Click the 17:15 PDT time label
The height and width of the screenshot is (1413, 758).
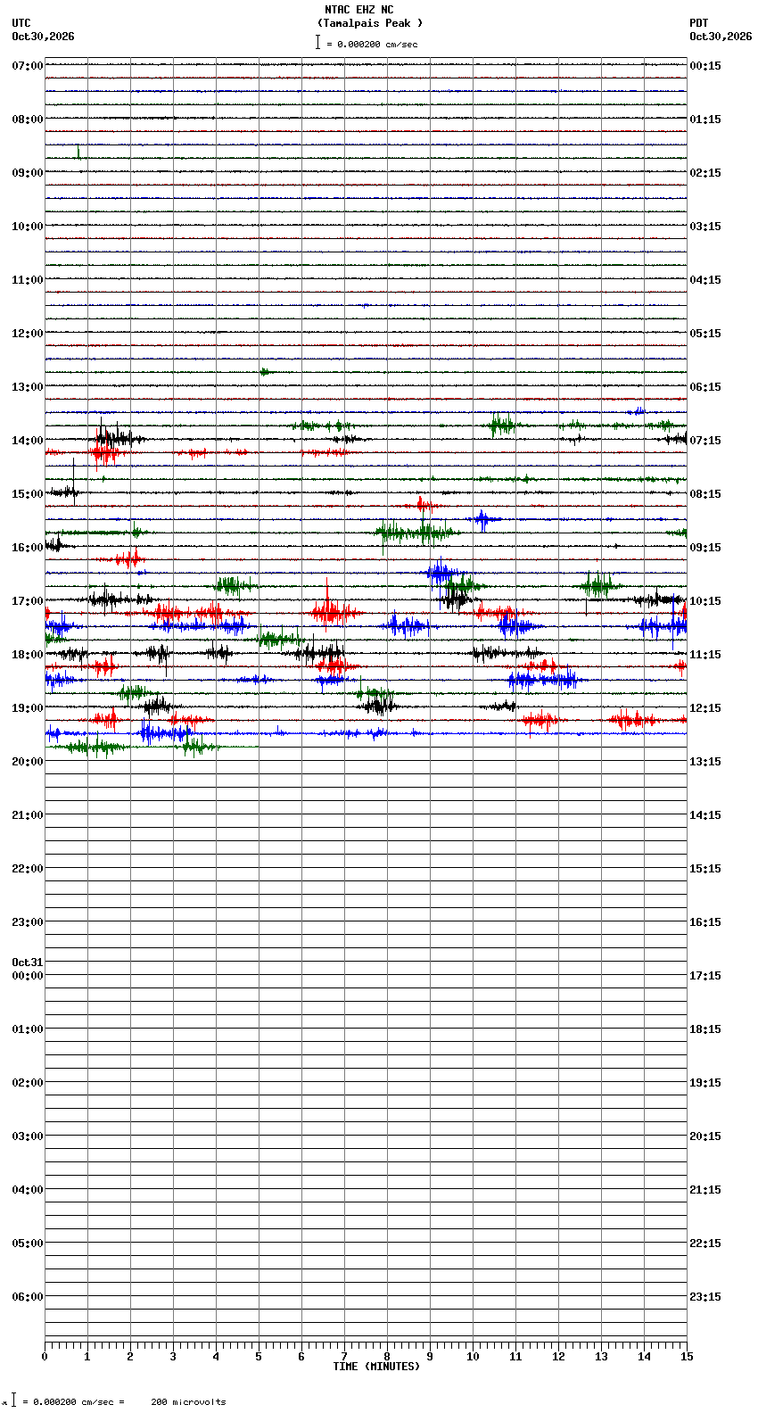point(705,976)
